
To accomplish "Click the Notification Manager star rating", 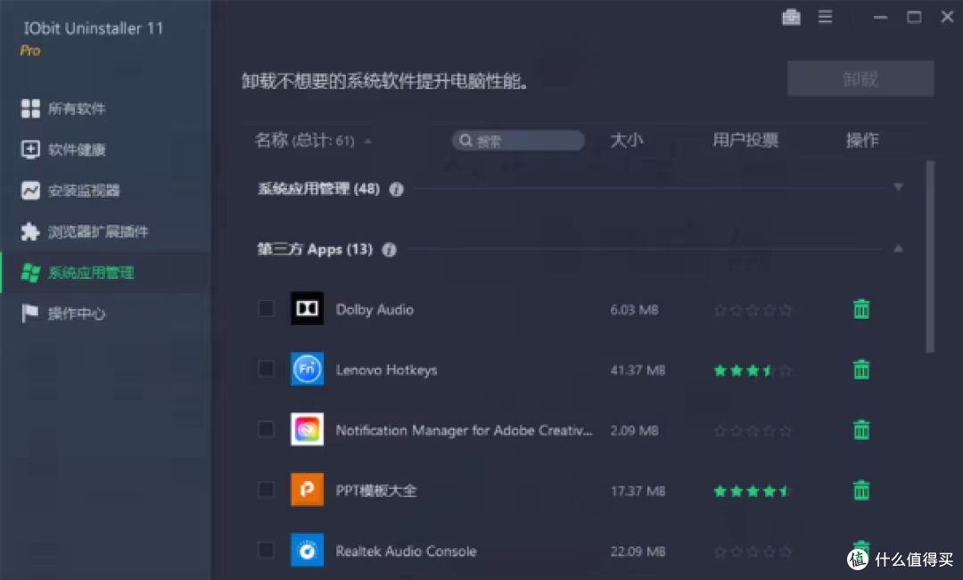I will [x=753, y=431].
